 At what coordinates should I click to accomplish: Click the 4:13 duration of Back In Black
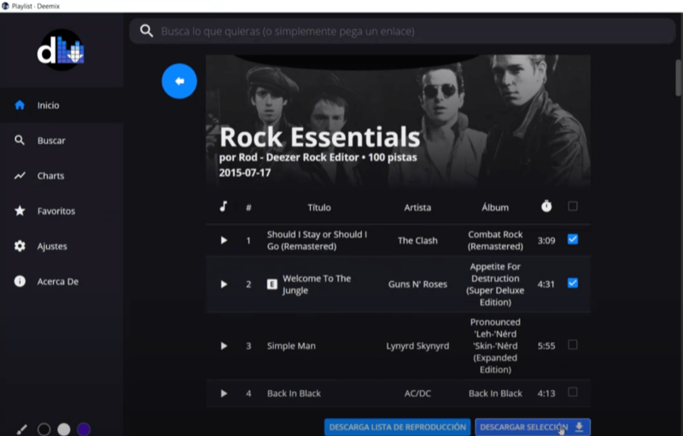click(546, 393)
